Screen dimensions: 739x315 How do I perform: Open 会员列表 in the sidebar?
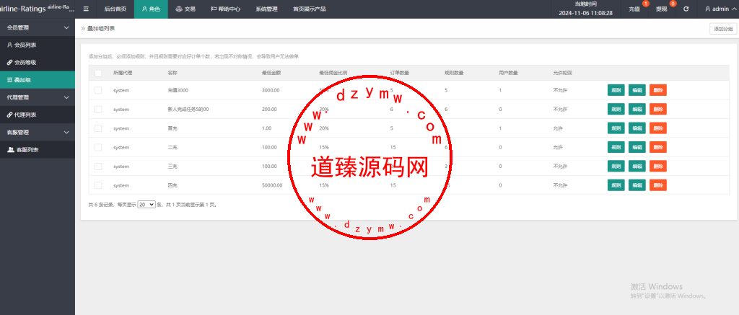point(38,45)
